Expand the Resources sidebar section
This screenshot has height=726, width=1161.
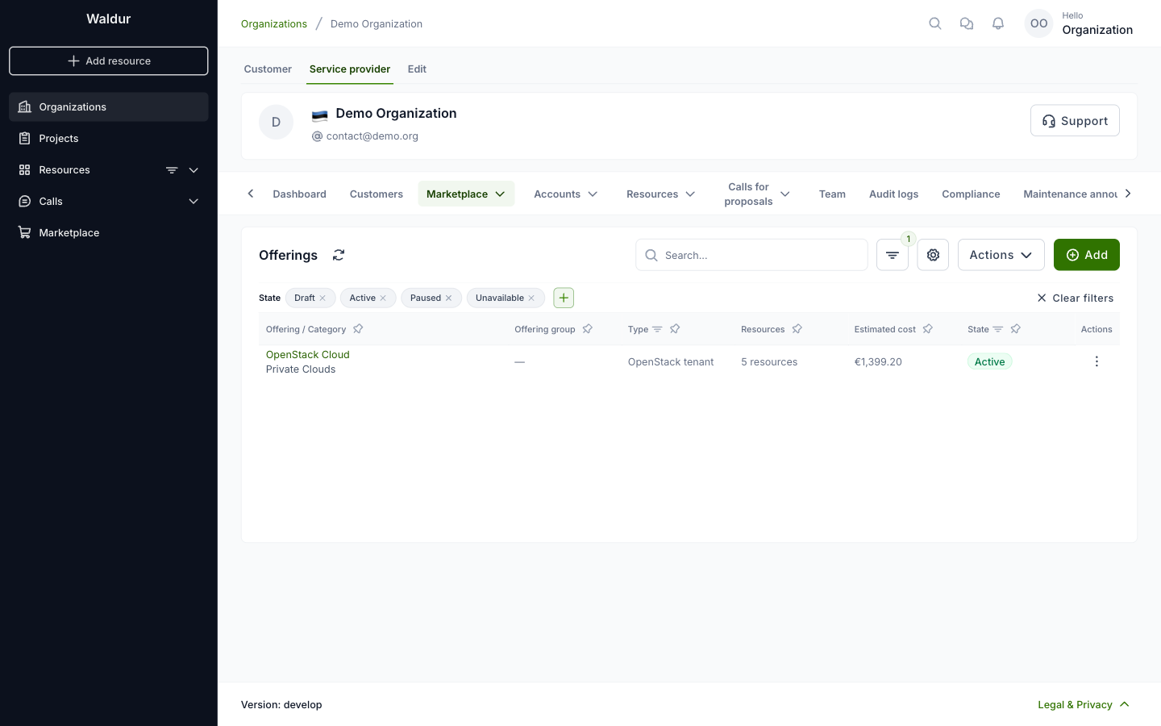pyautogui.click(x=193, y=170)
